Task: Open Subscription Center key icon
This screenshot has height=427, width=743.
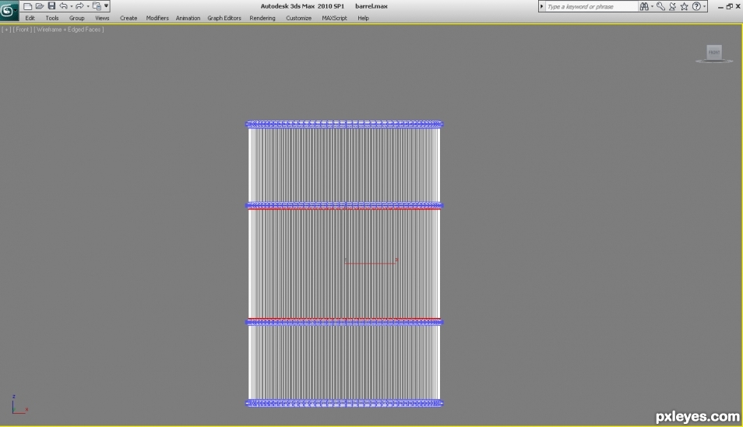Action: (x=660, y=6)
